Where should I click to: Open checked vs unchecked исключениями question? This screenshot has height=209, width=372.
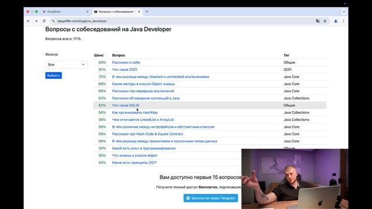click(160, 77)
